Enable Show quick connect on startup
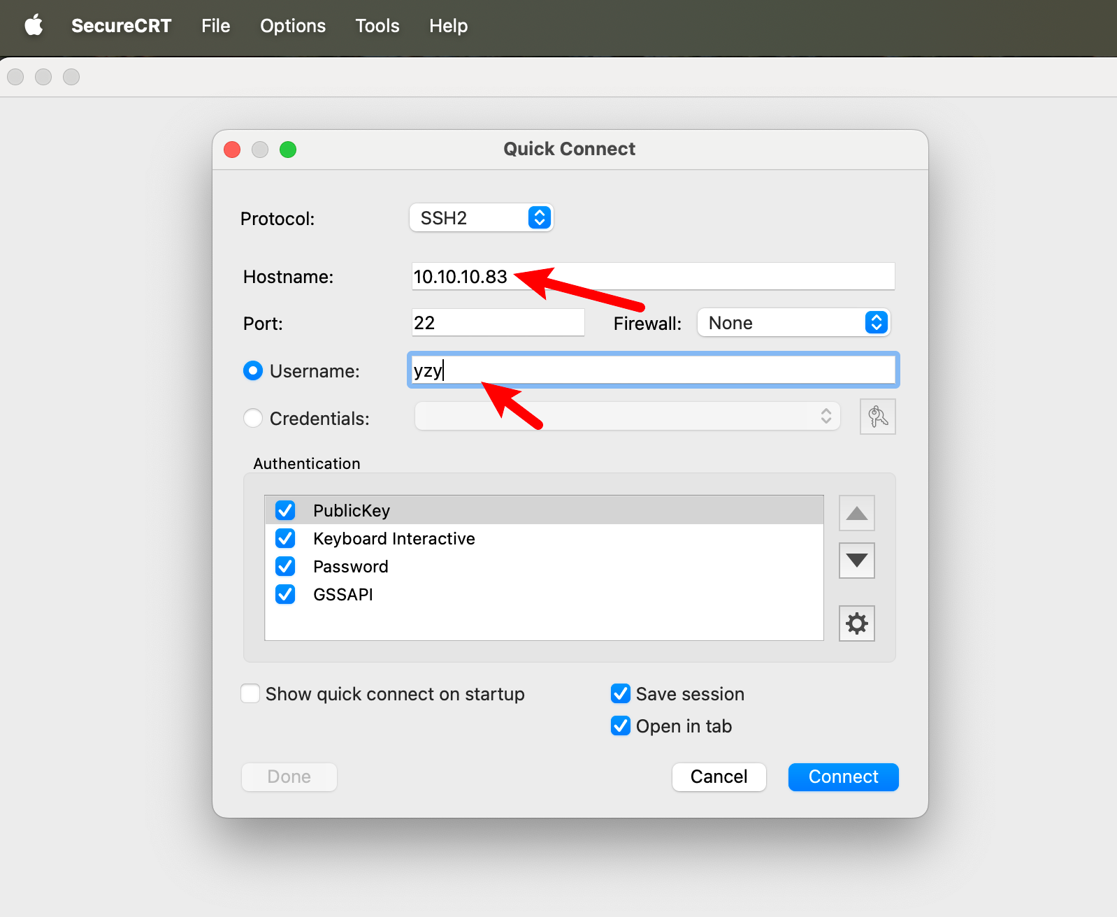 pyautogui.click(x=250, y=693)
